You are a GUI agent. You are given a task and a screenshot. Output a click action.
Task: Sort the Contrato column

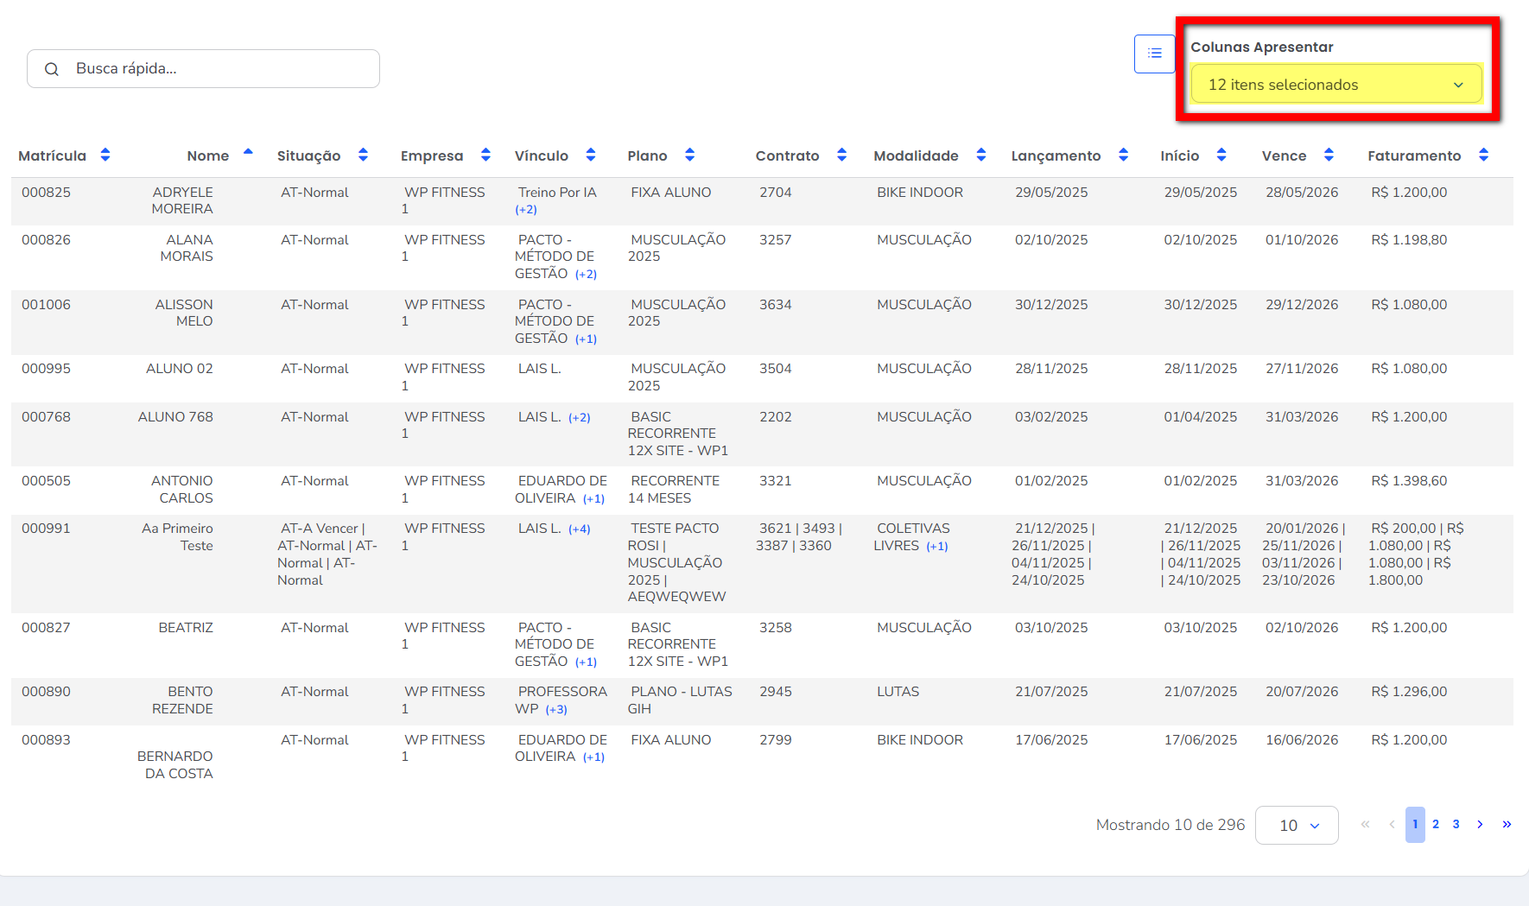[841, 155]
